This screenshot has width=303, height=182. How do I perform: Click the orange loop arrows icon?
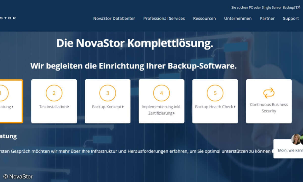coord(269,93)
